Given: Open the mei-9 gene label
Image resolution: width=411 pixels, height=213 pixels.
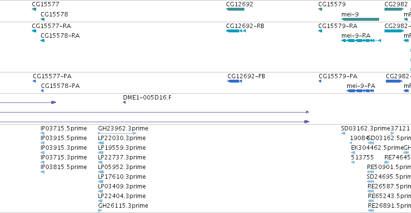Looking at the screenshot, I should (x=350, y=14).
